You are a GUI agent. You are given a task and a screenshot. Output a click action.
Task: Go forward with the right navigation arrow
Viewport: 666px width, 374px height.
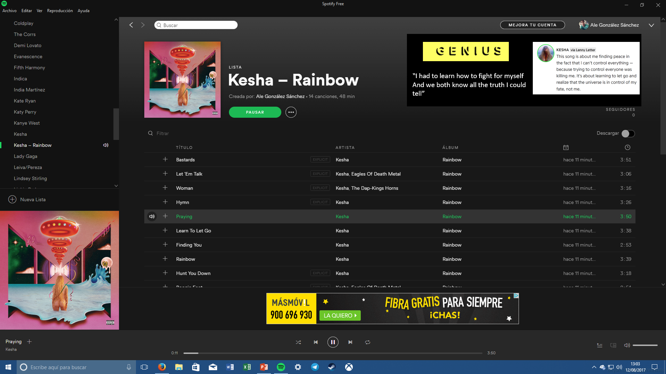pos(143,25)
